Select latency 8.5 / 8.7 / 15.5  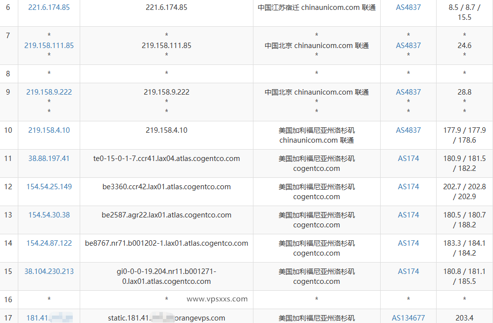click(464, 12)
